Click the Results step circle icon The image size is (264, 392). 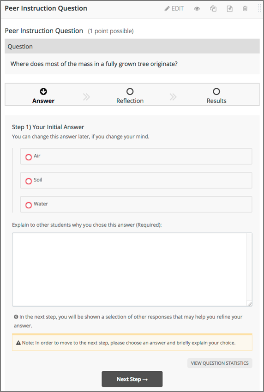[216, 91]
